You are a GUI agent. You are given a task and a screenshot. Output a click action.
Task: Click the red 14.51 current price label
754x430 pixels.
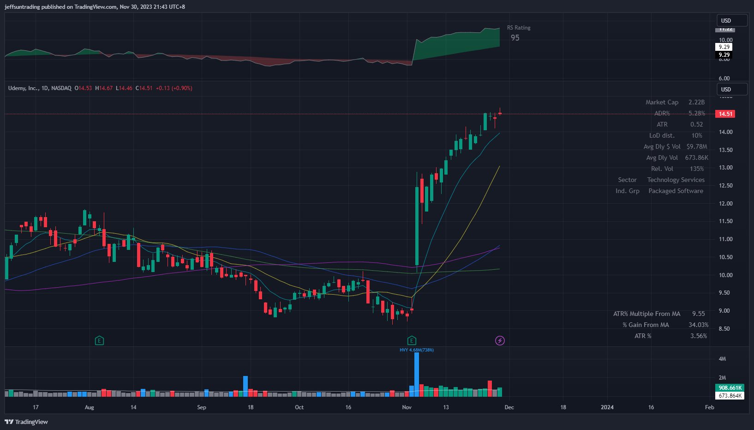pyautogui.click(x=725, y=114)
